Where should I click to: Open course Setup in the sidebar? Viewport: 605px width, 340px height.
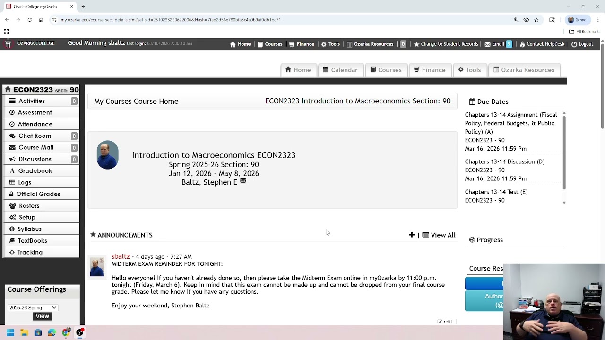point(42,217)
